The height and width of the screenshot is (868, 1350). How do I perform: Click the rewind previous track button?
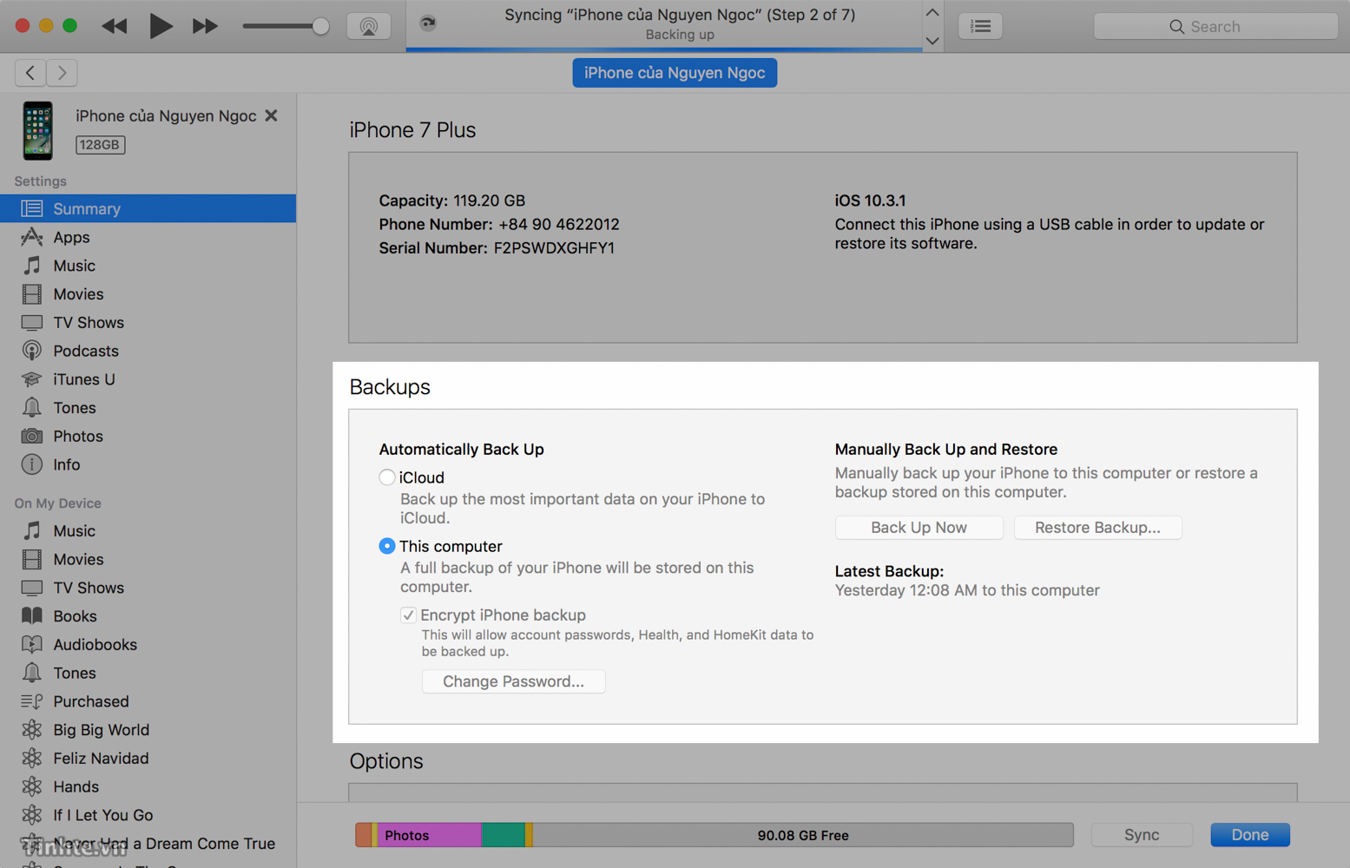tap(115, 26)
